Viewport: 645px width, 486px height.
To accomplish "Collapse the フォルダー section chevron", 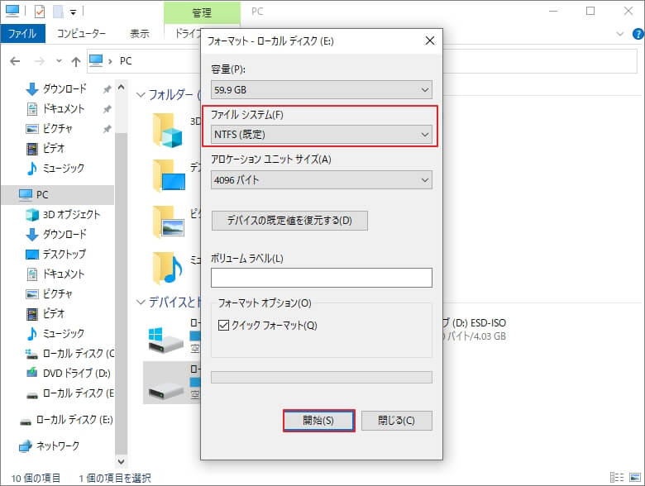I will (x=141, y=95).
